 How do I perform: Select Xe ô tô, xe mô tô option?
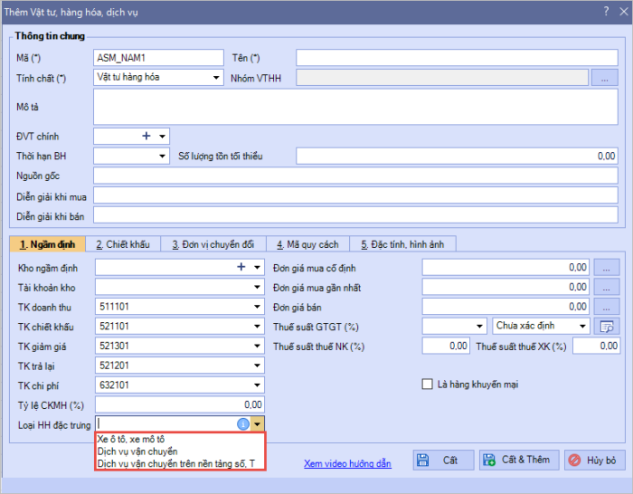(x=131, y=439)
